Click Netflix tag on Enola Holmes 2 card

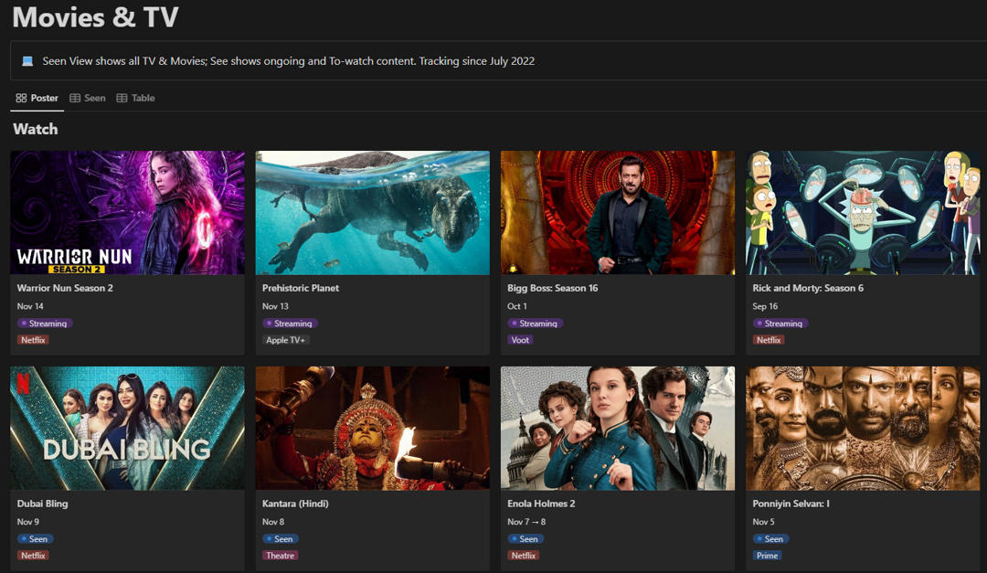(523, 556)
